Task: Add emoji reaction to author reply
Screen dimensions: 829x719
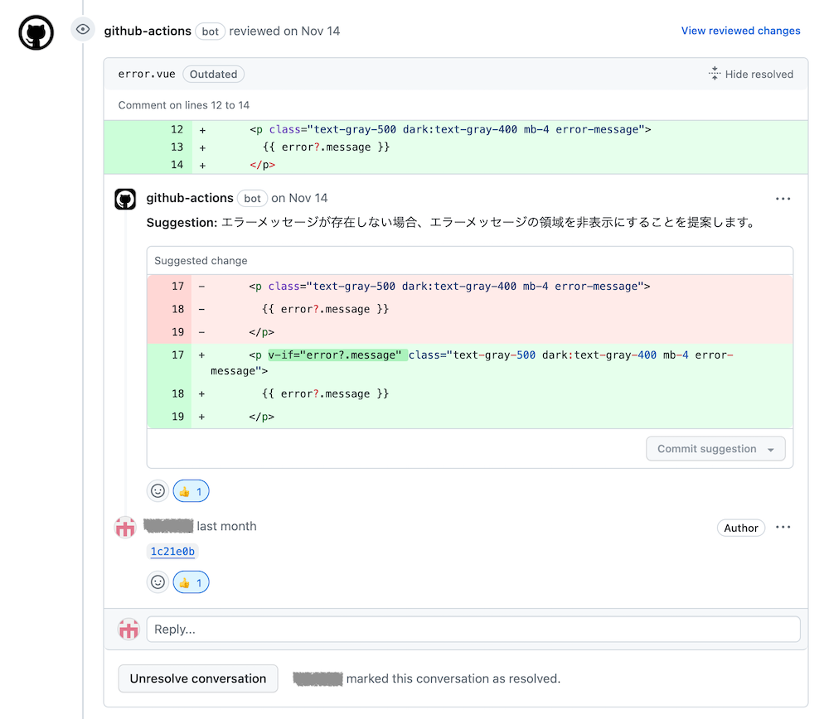Action: pyautogui.click(x=158, y=582)
